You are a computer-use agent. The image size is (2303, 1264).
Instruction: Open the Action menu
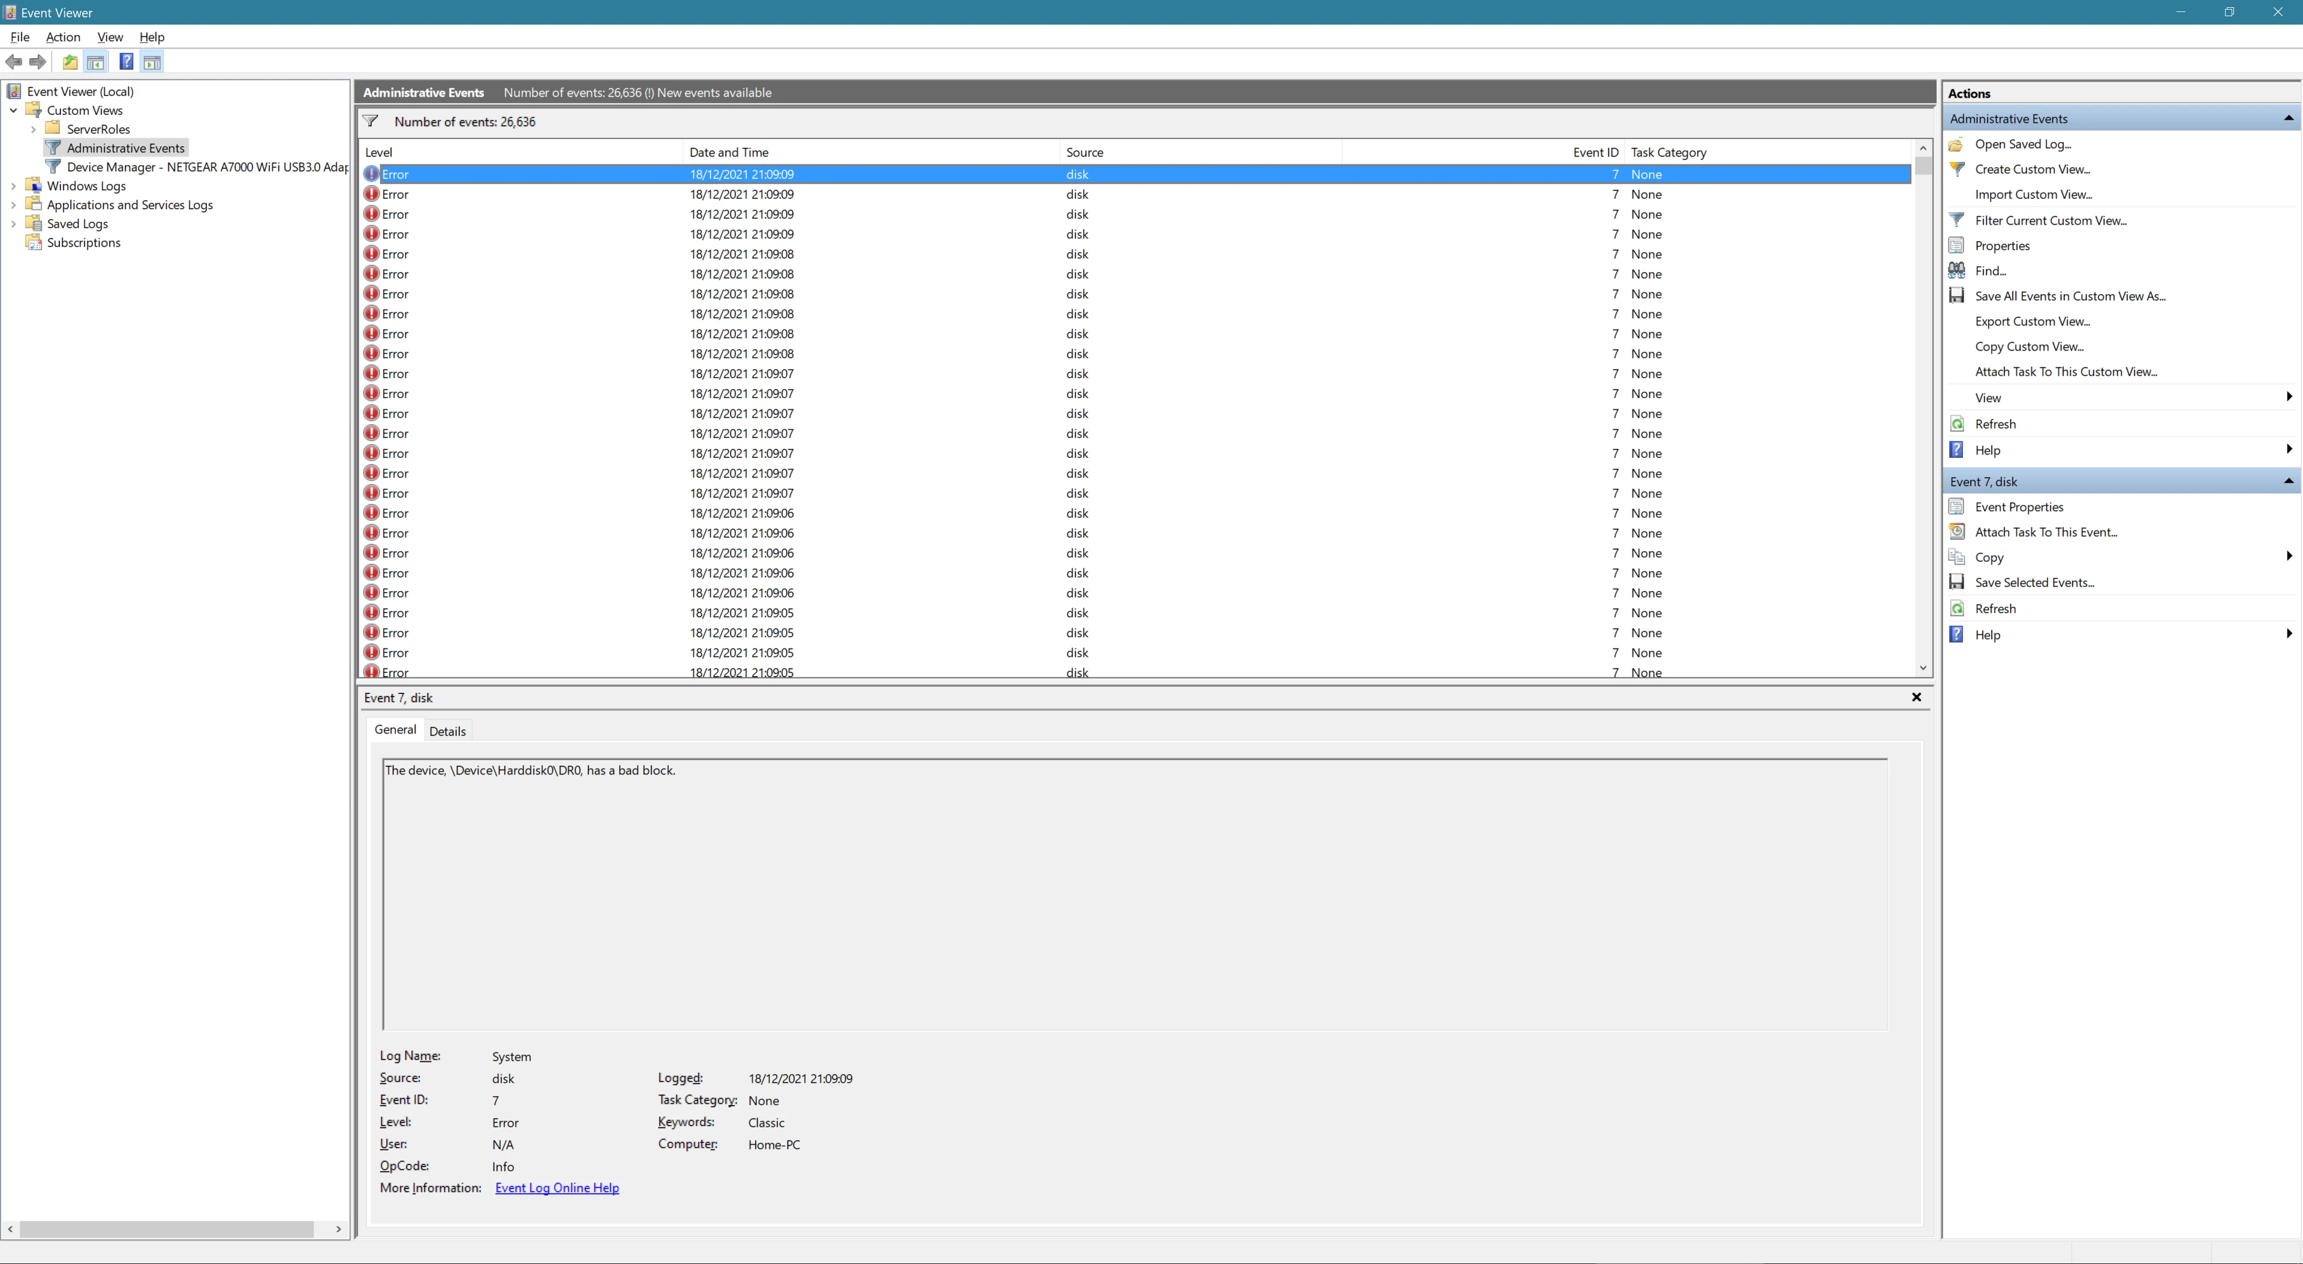tap(62, 37)
